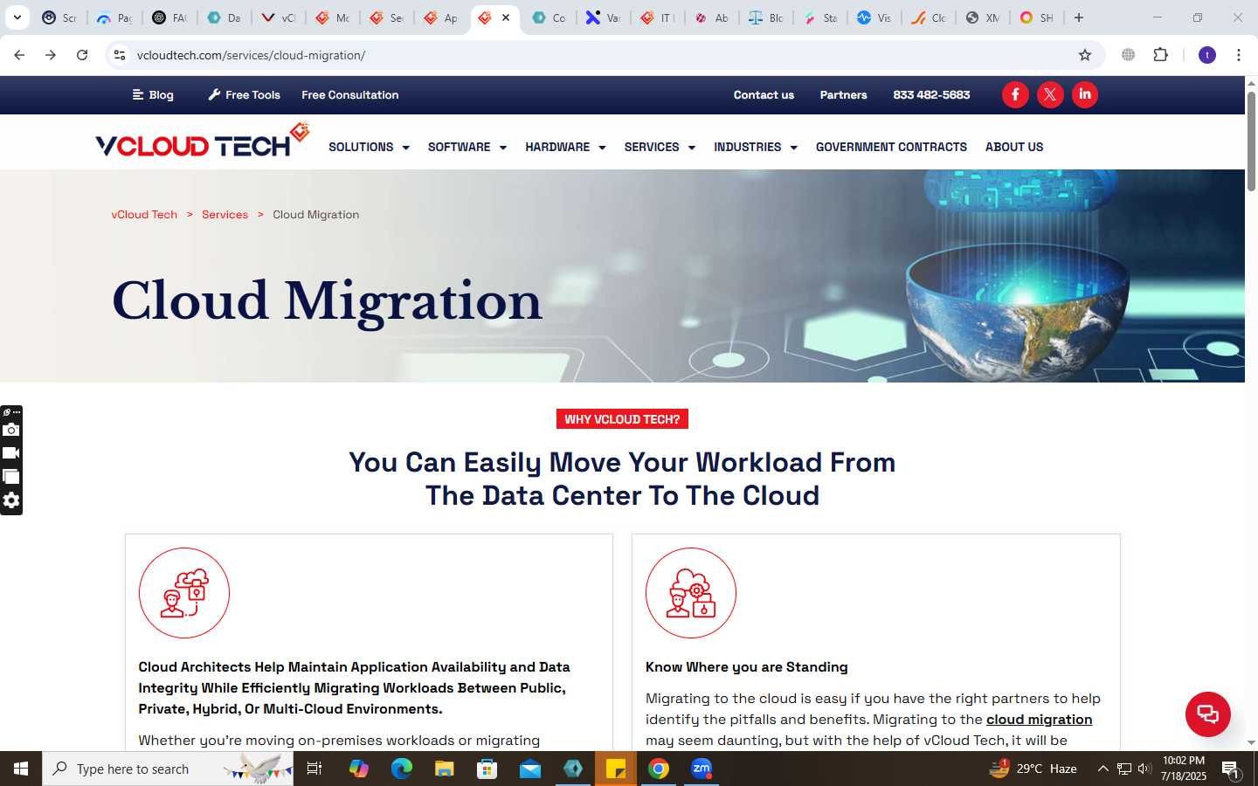Open the About Us page
1258x786 pixels.
tap(1014, 147)
